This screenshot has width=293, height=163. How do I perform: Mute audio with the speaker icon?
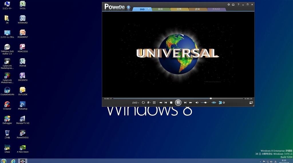pyautogui.click(x=197, y=102)
